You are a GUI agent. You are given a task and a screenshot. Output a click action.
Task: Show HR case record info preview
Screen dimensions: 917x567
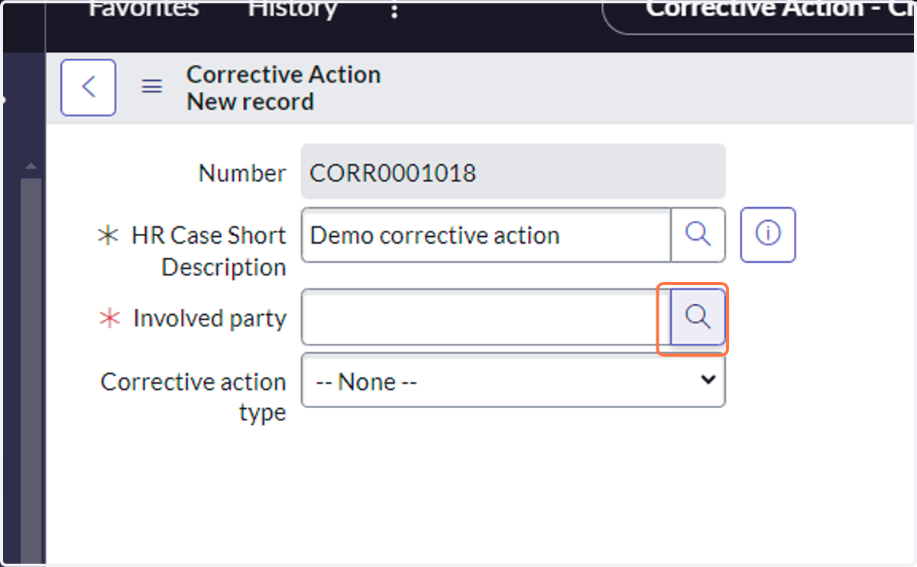tap(768, 235)
